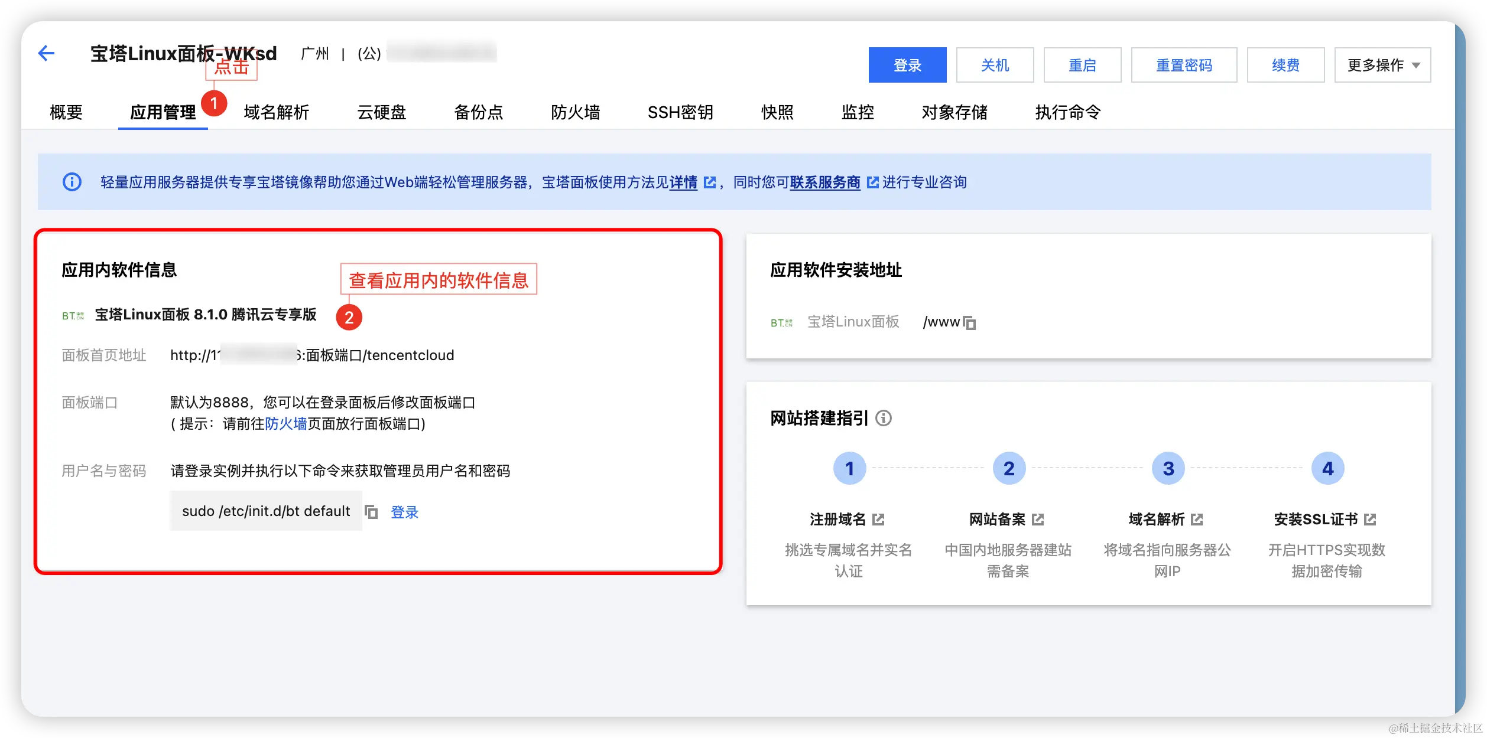Open external link icon next to 安装SSL证书
Viewport: 1487px width, 738px height.
[x=1370, y=520]
